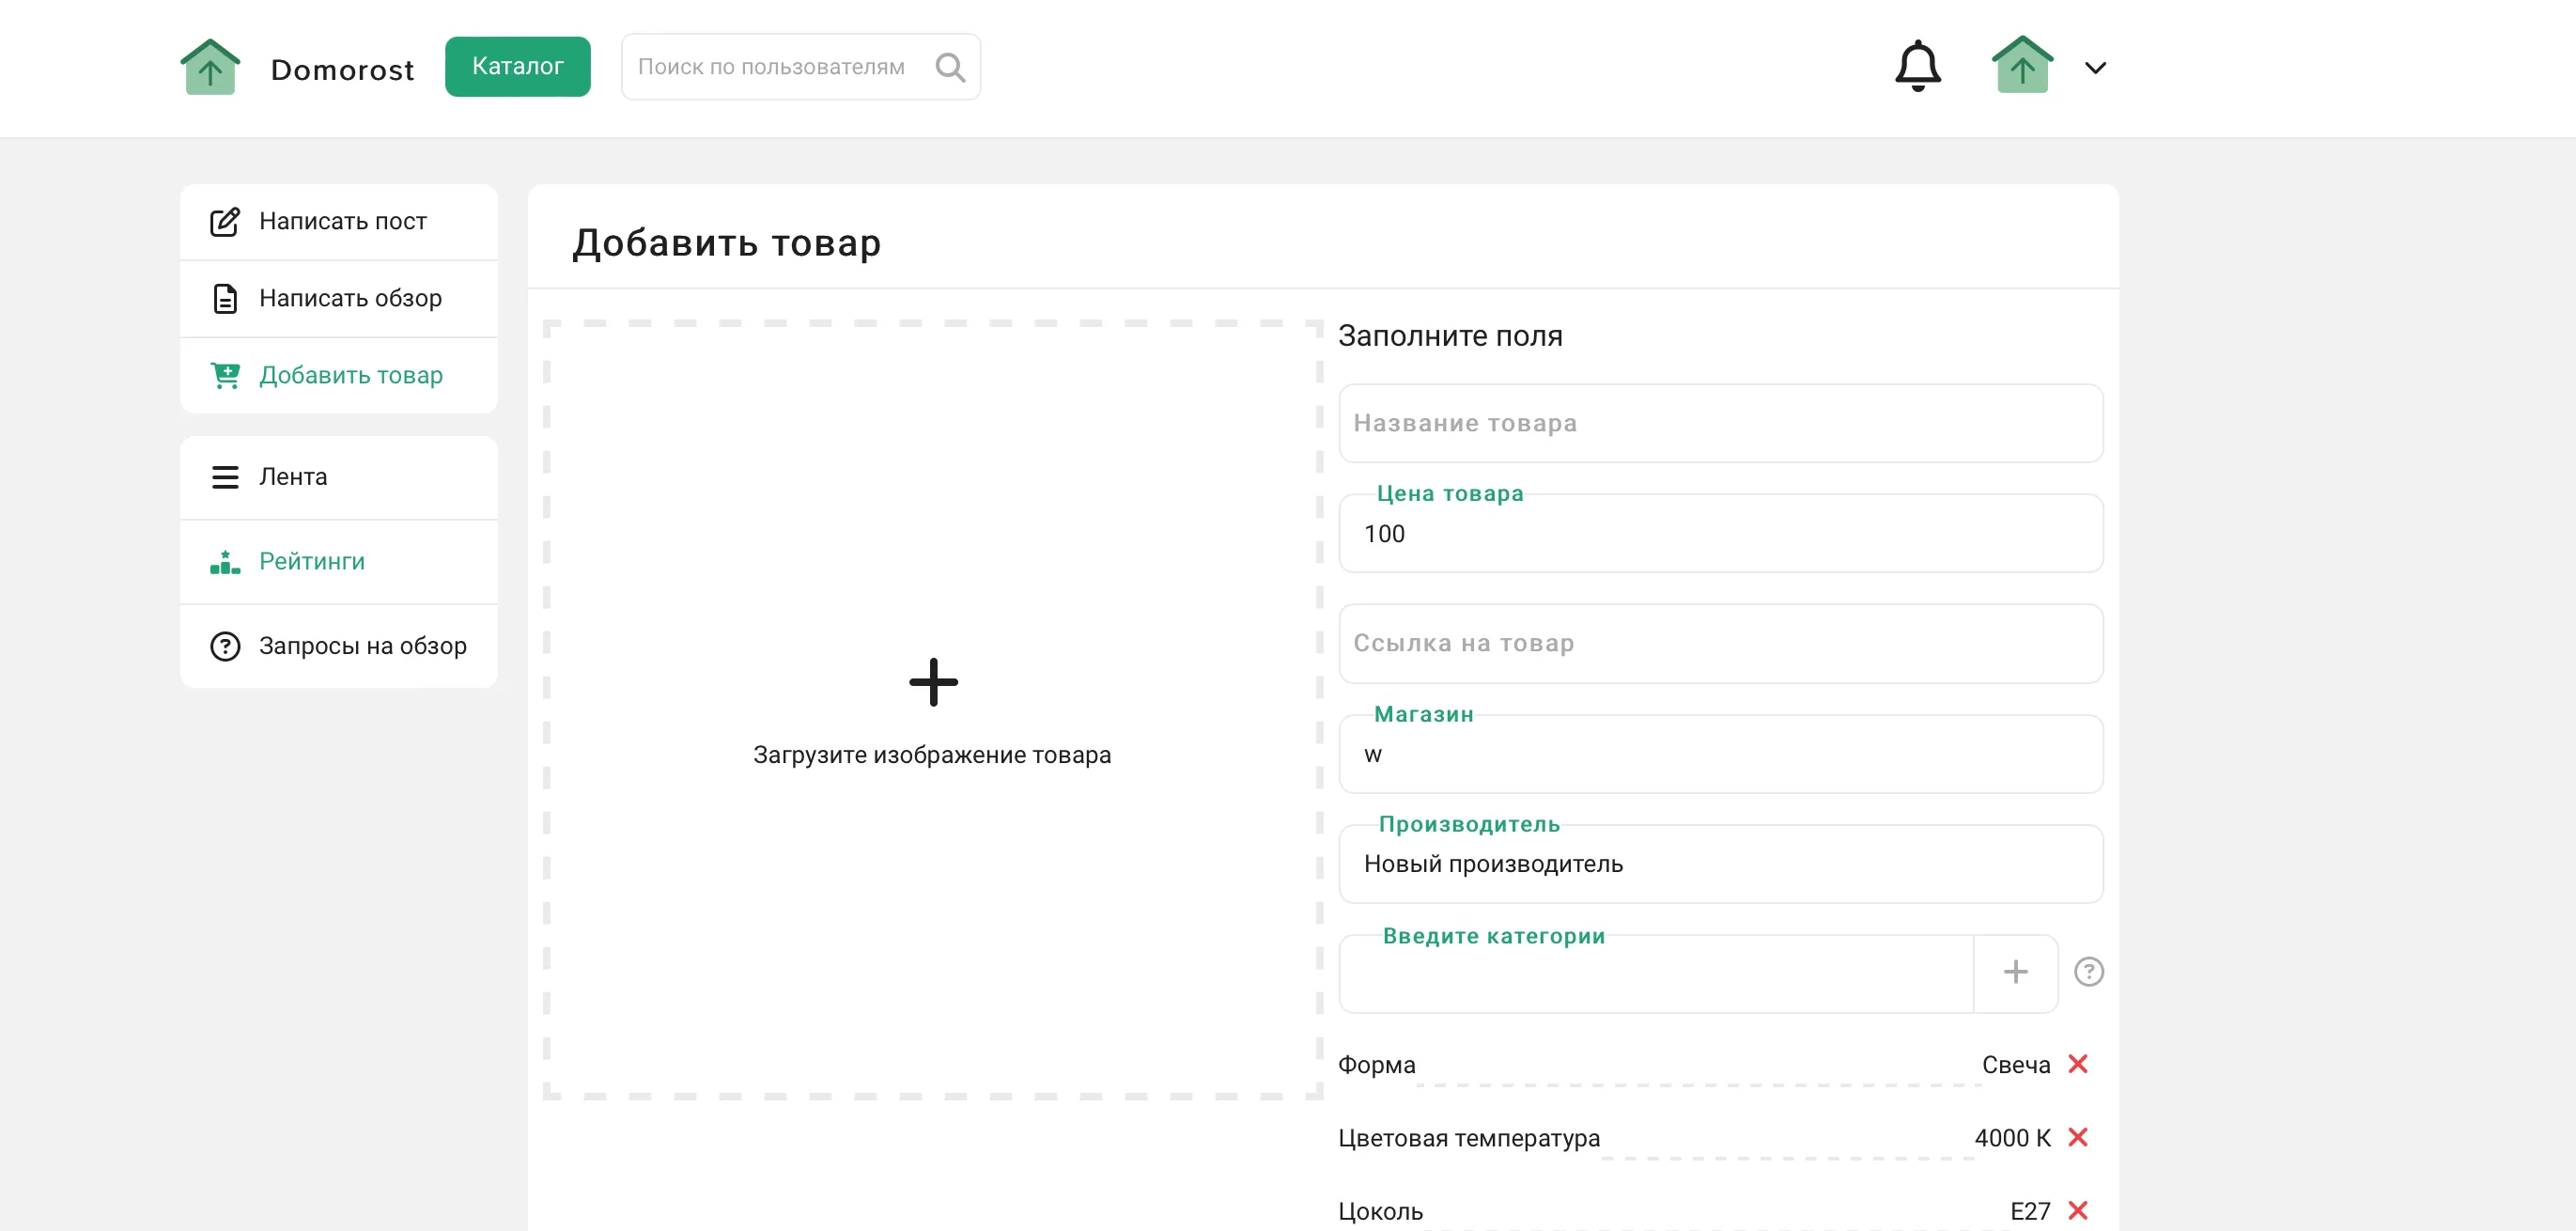
Task: Open the Каталог button
Action: tap(517, 66)
